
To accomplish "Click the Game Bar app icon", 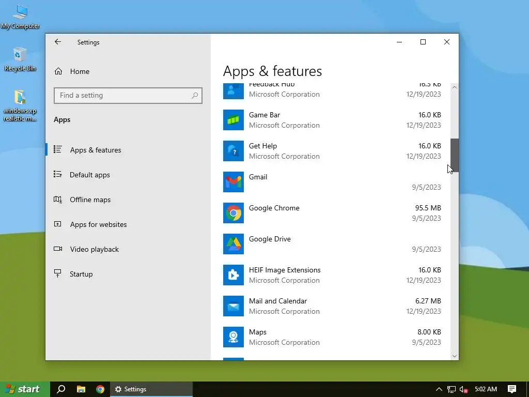I will pos(233,120).
